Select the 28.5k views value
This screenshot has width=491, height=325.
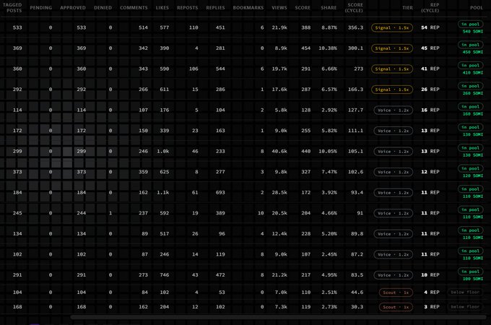click(x=279, y=193)
